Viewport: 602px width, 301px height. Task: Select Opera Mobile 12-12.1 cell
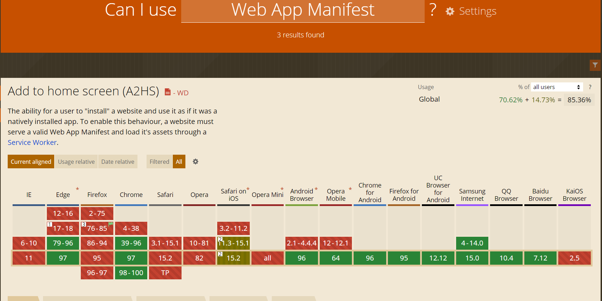pos(336,243)
